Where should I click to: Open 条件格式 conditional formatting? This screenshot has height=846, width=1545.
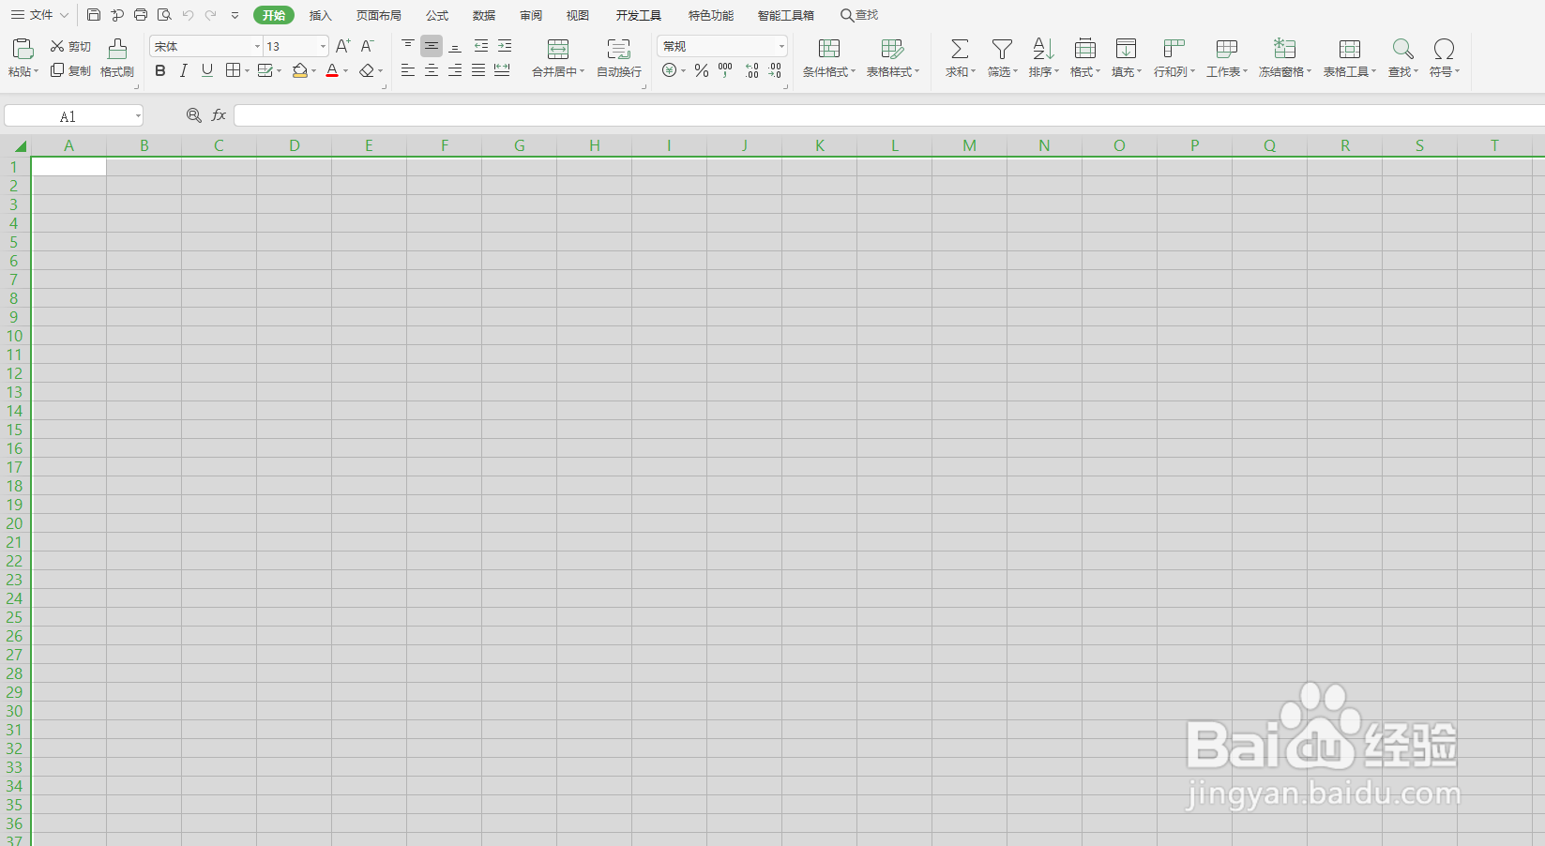(829, 57)
